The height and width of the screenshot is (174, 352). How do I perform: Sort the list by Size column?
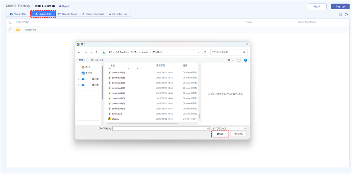249,22
